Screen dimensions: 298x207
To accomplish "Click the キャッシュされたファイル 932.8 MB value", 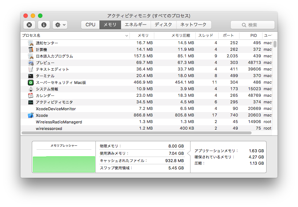I will point(174,161).
